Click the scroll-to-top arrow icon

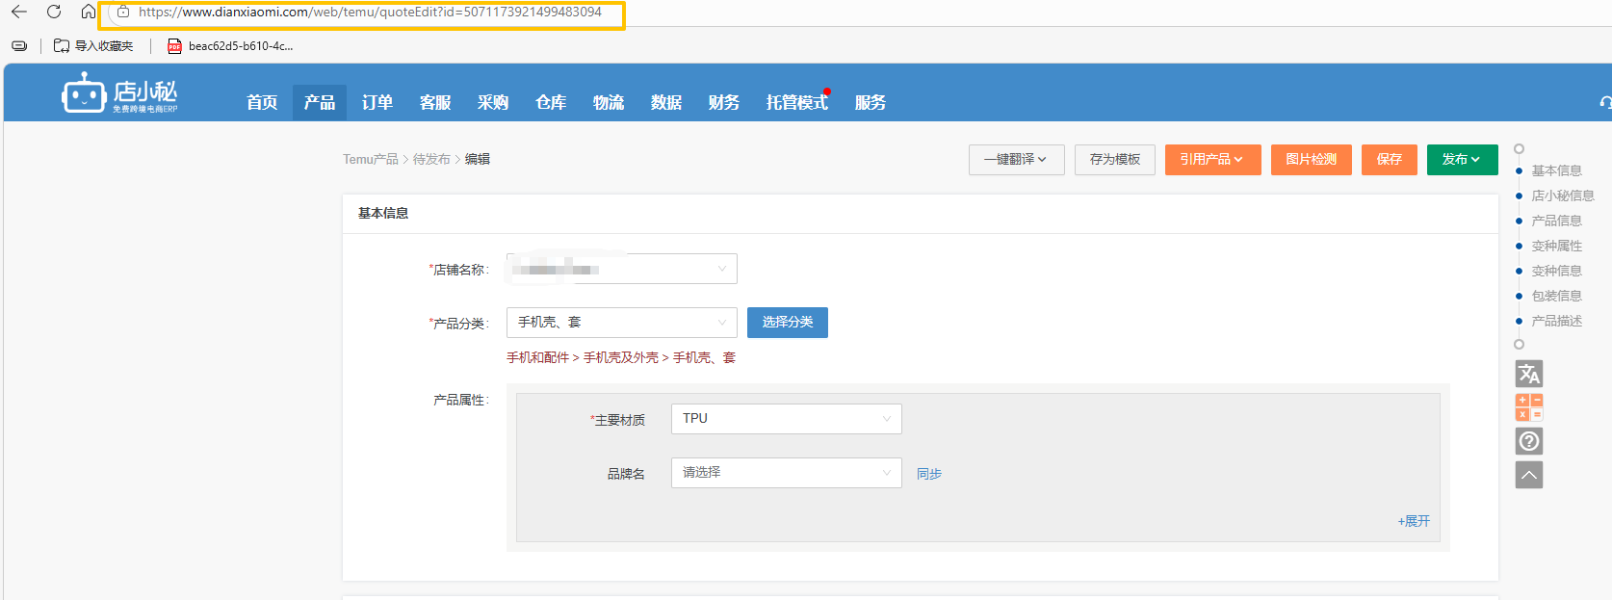tap(1528, 475)
